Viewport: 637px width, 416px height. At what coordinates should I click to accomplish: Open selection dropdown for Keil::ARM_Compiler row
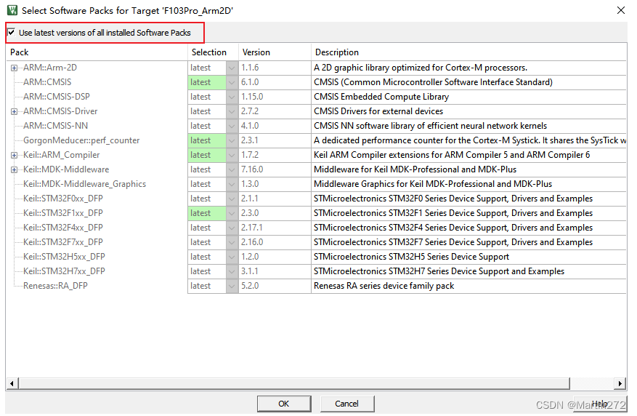pos(232,156)
